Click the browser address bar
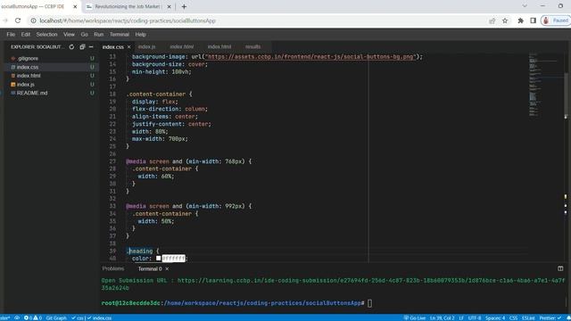This screenshot has width=571, height=321. pos(255,21)
